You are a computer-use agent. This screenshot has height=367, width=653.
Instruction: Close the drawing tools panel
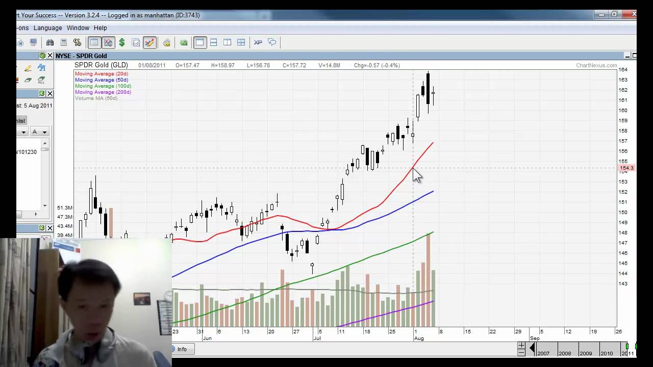49,56
